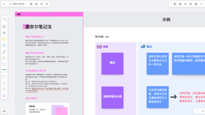Click the voting chart icon
Screen dimensions: 205x115
pos(196,4)
